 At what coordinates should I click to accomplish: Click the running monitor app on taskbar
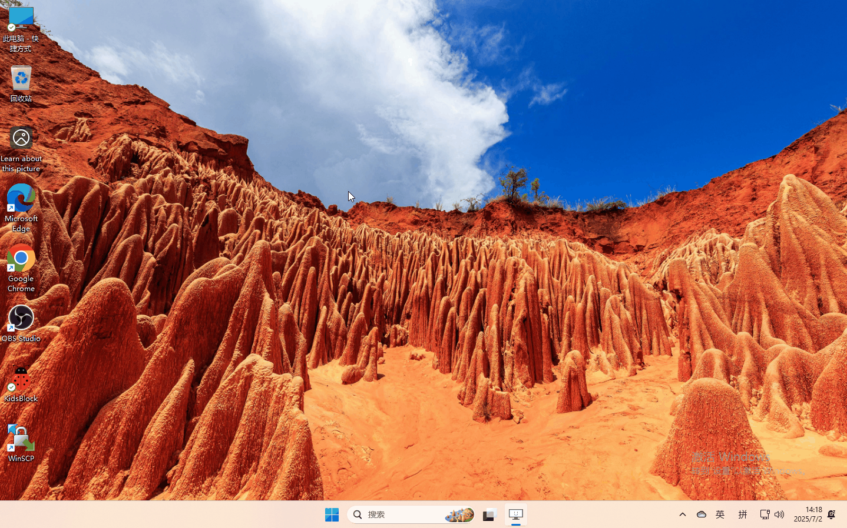click(x=515, y=514)
